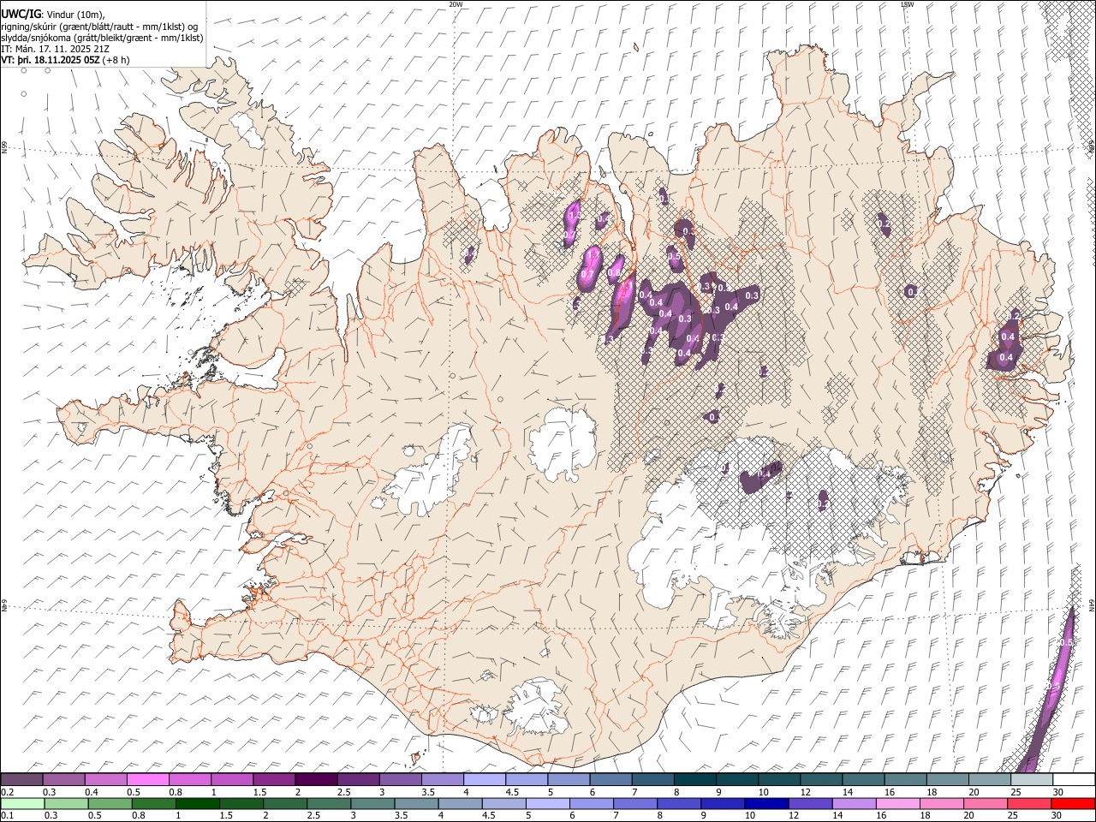Pick lower legend swatch between 0.8 and 1

pyautogui.click(x=153, y=803)
